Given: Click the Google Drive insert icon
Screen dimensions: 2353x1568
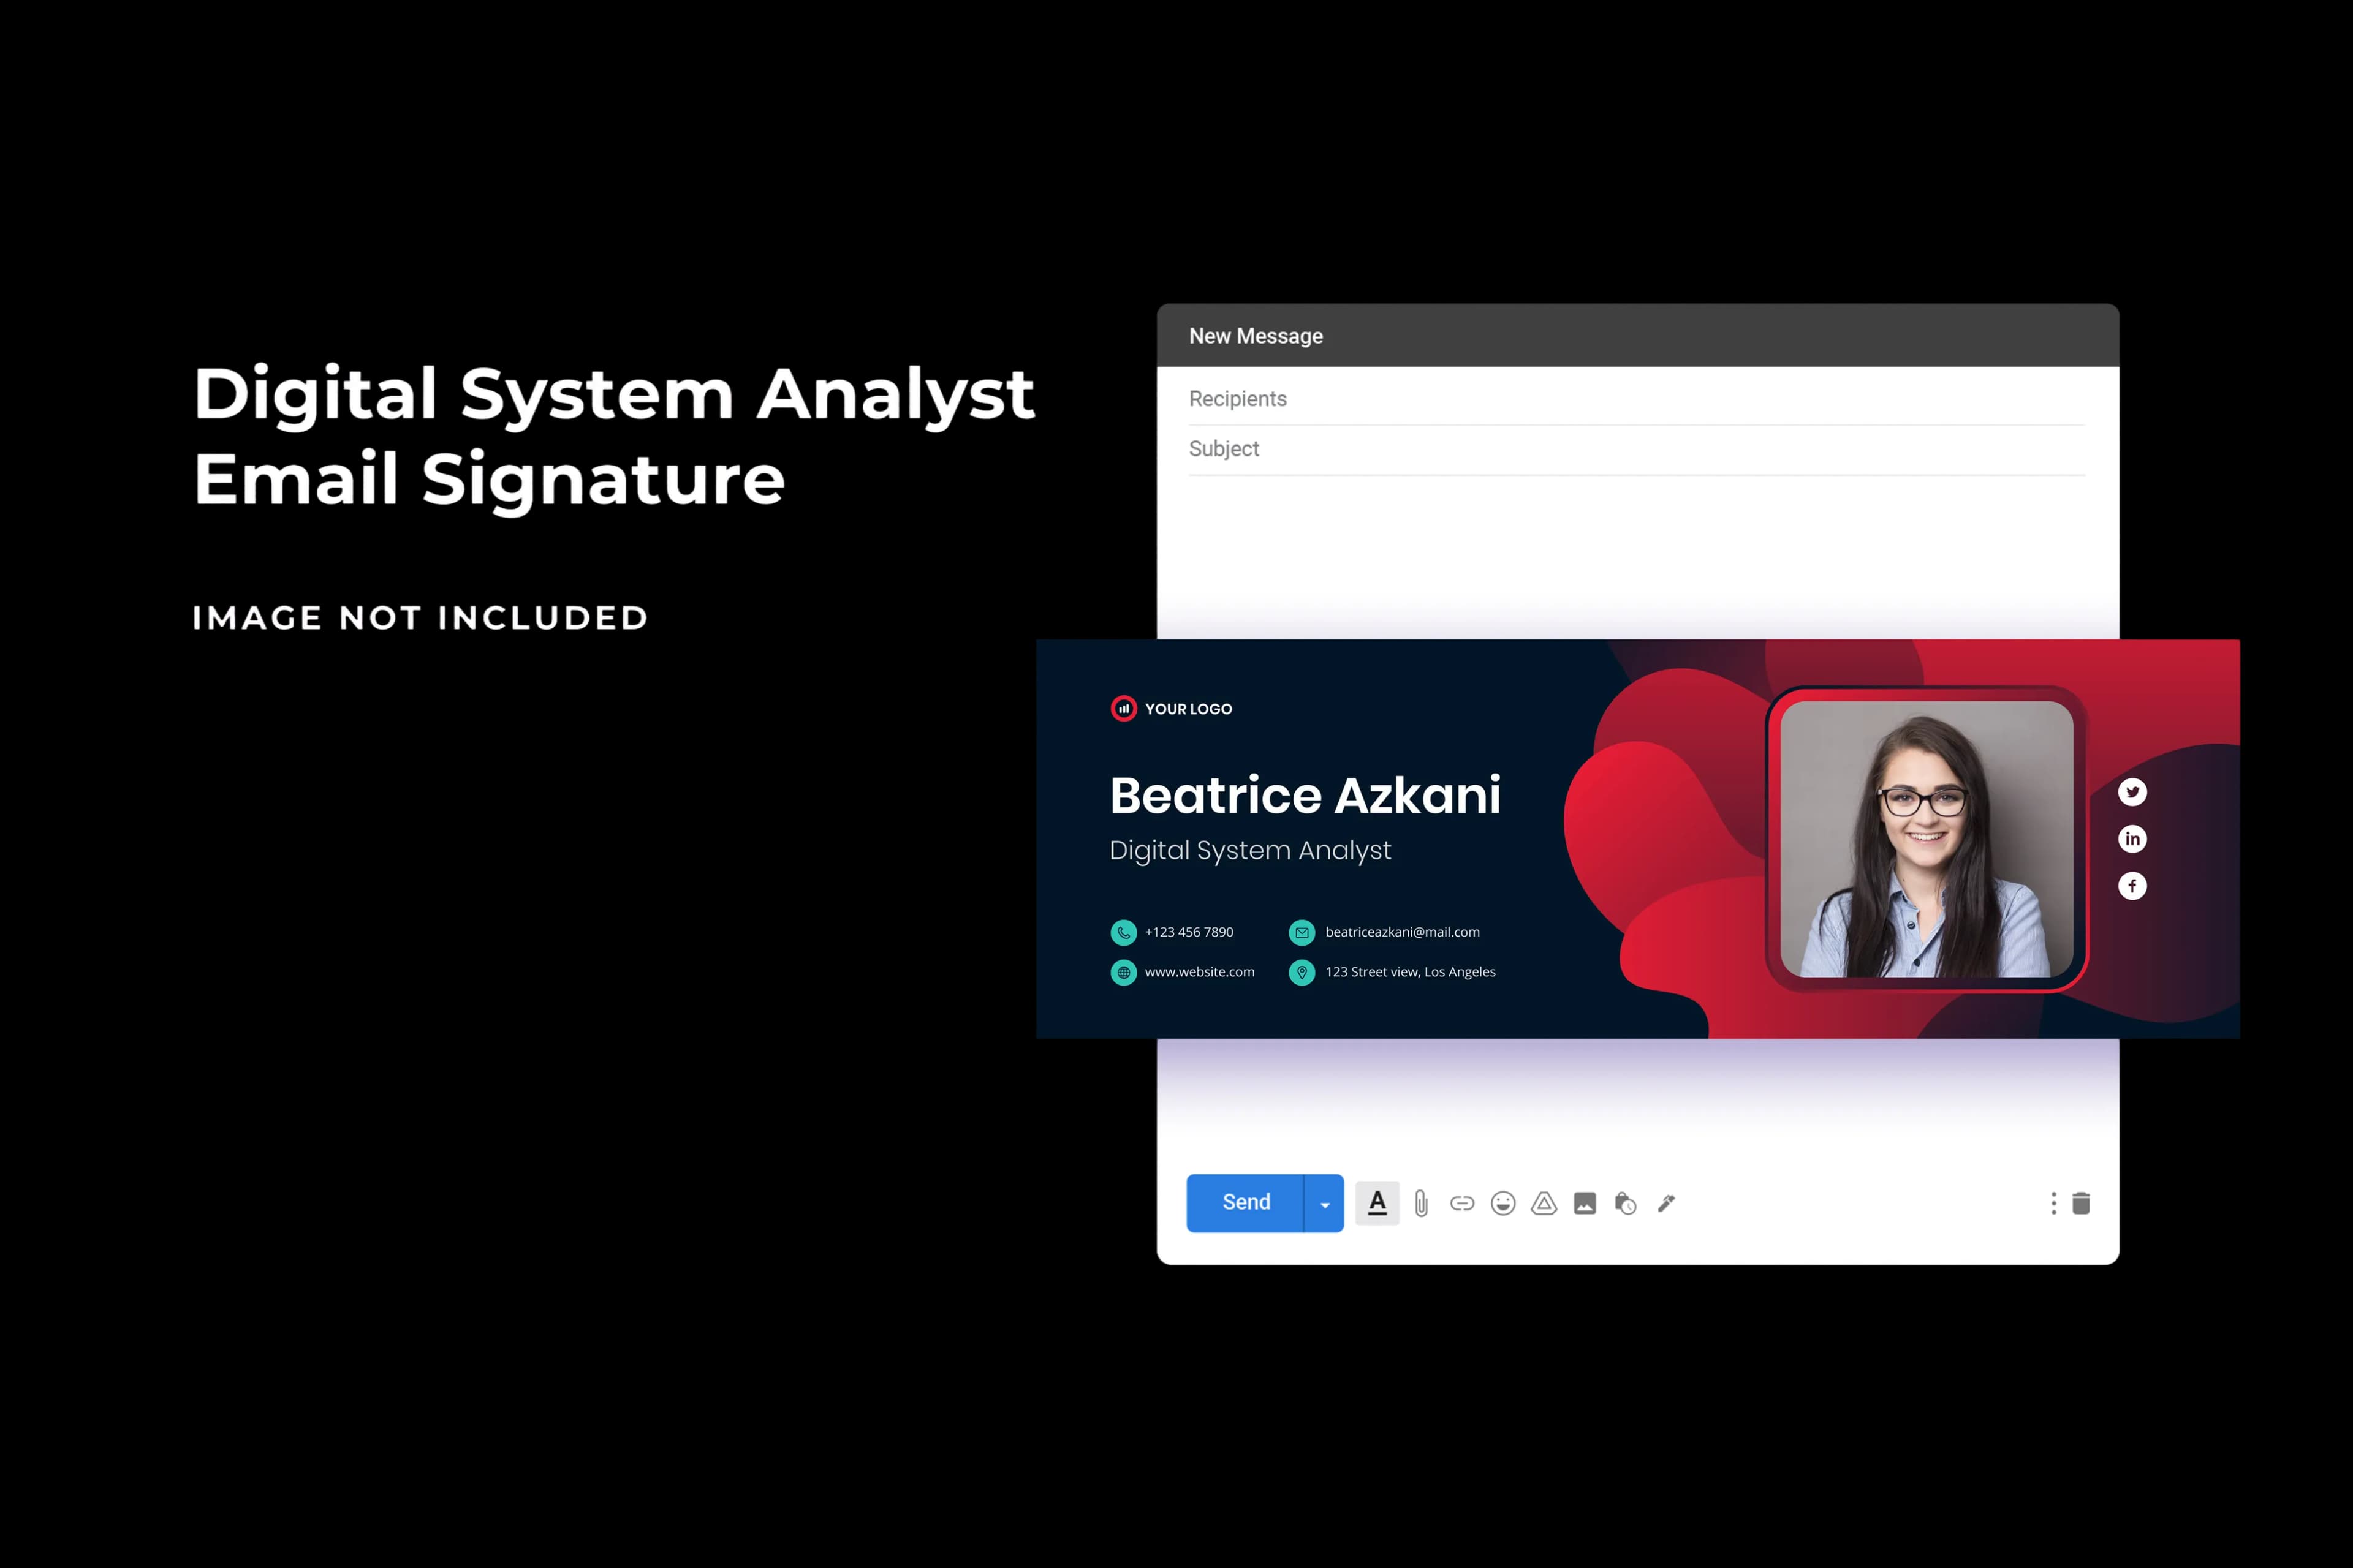Looking at the screenshot, I should [x=1544, y=1204].
